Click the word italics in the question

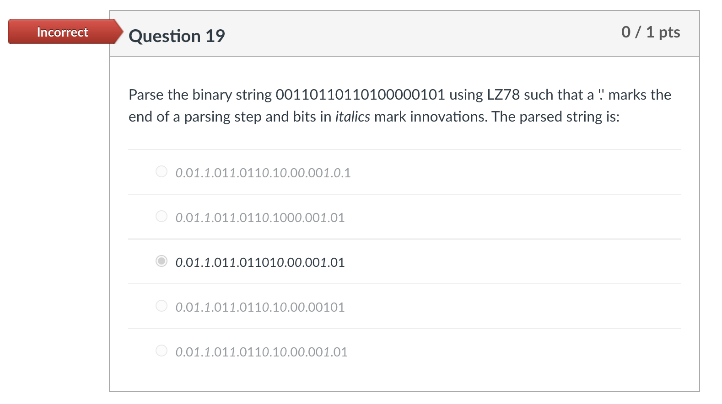[352, 116]
